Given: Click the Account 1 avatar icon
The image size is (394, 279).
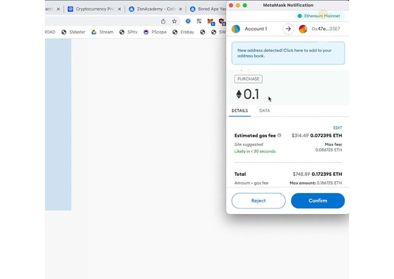Looking at the screenshot, I should (x=235, y=29).
